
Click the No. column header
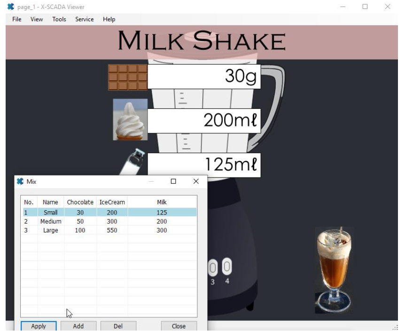(29, 202)
